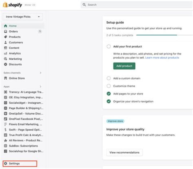Click the Shopify logo icon
Viewport: 193px width, 169px height.
tap(5, 5)
